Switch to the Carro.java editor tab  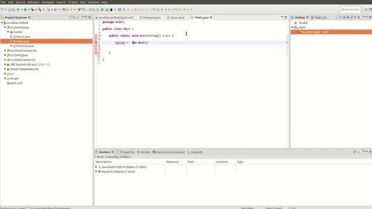[x=176, y=17]
